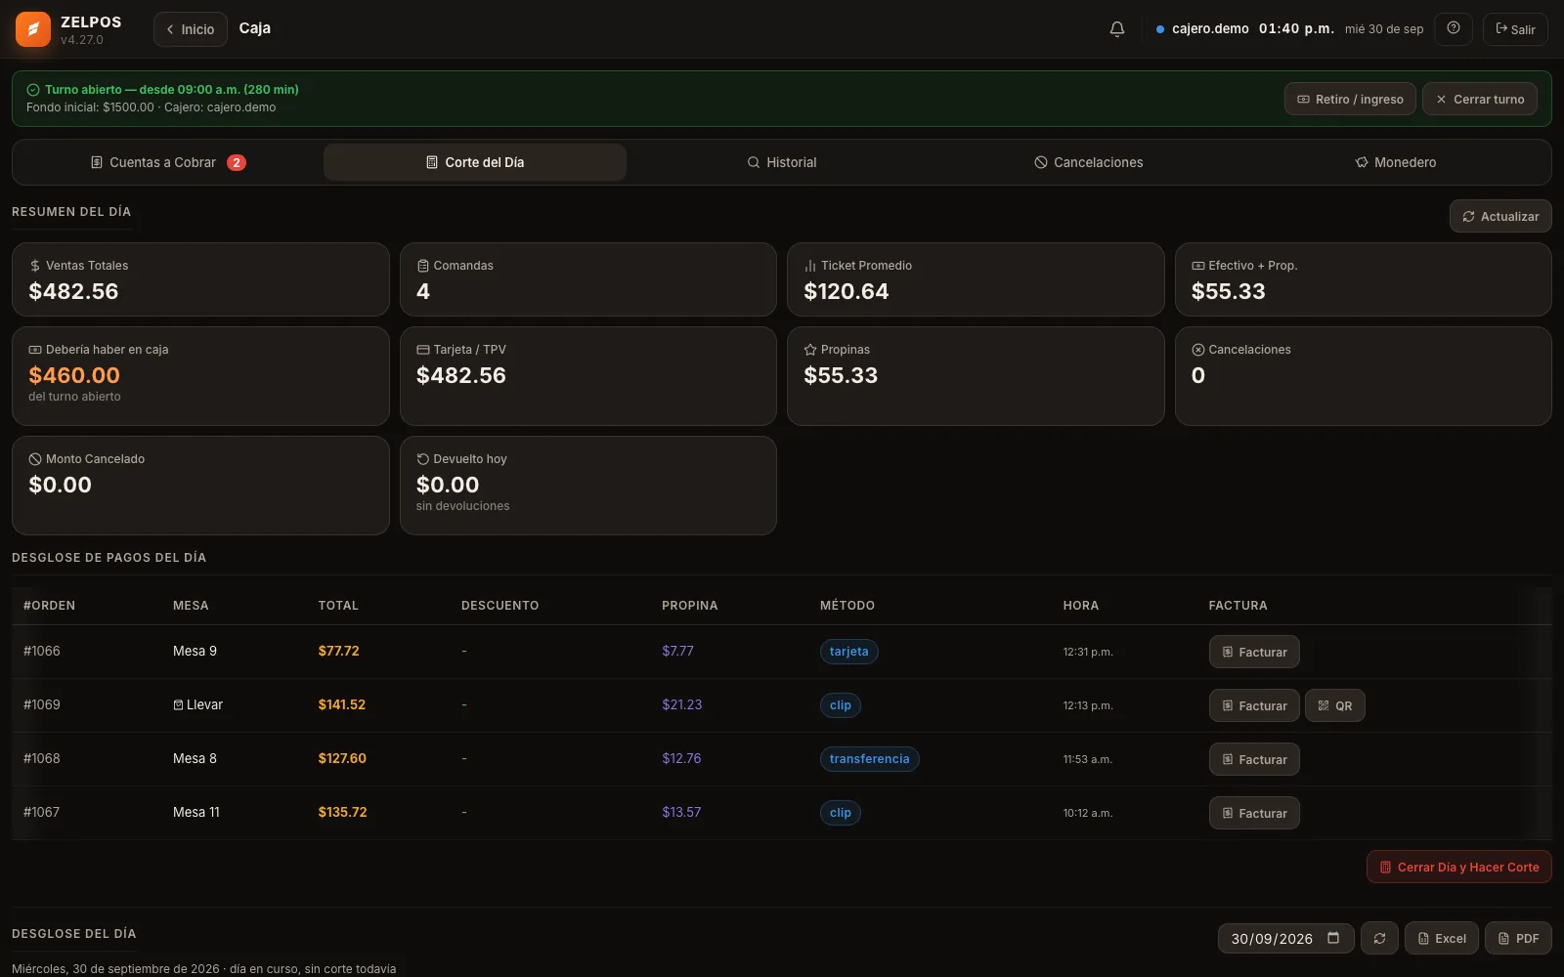This screenshot has width=1564, height=977.
Task: Open the Monedero tab
Action: coord(1396,162)
